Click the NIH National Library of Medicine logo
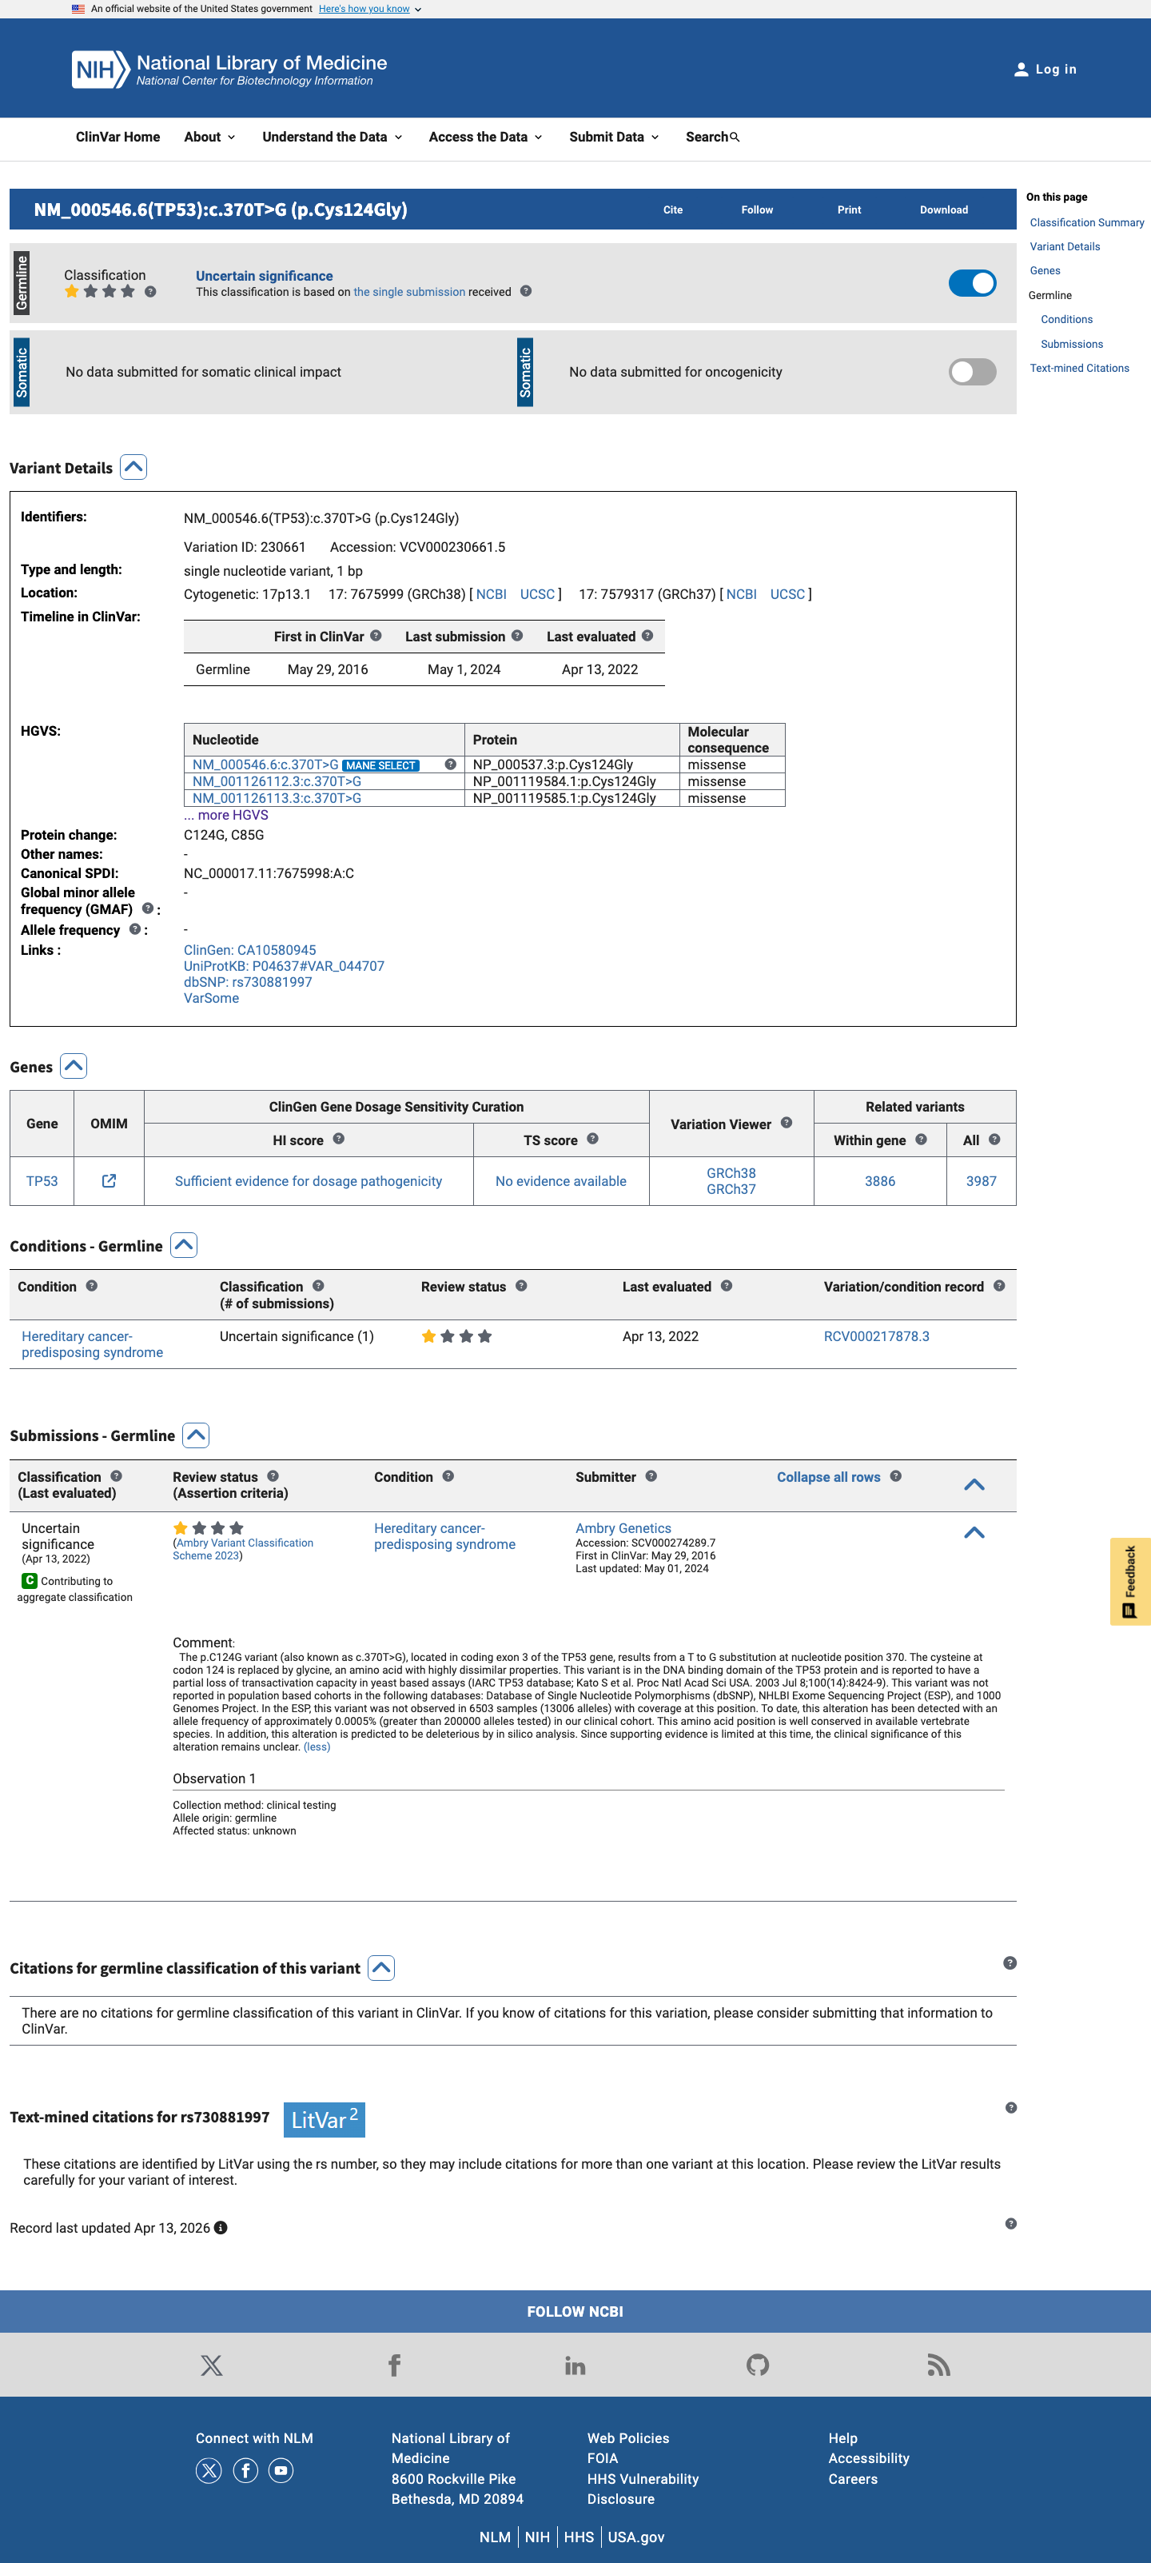The height and width of the screenshot is (2563, 1151). [229, 69]
